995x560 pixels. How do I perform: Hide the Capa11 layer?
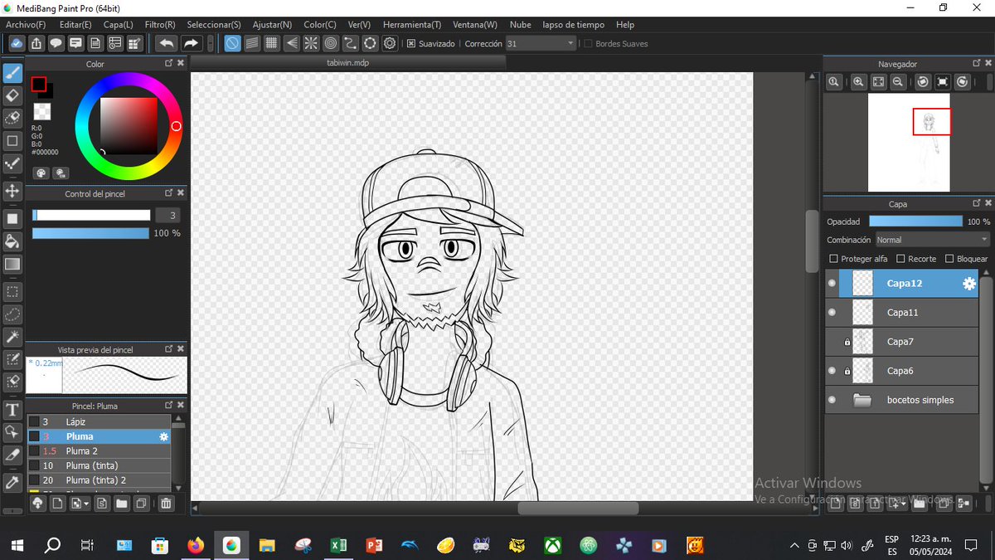(832, 313)
